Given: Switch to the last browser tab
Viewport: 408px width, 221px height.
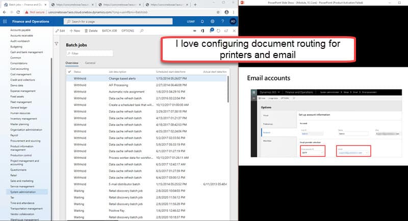Looking at the screenshot, I should (x=167, y=5).
